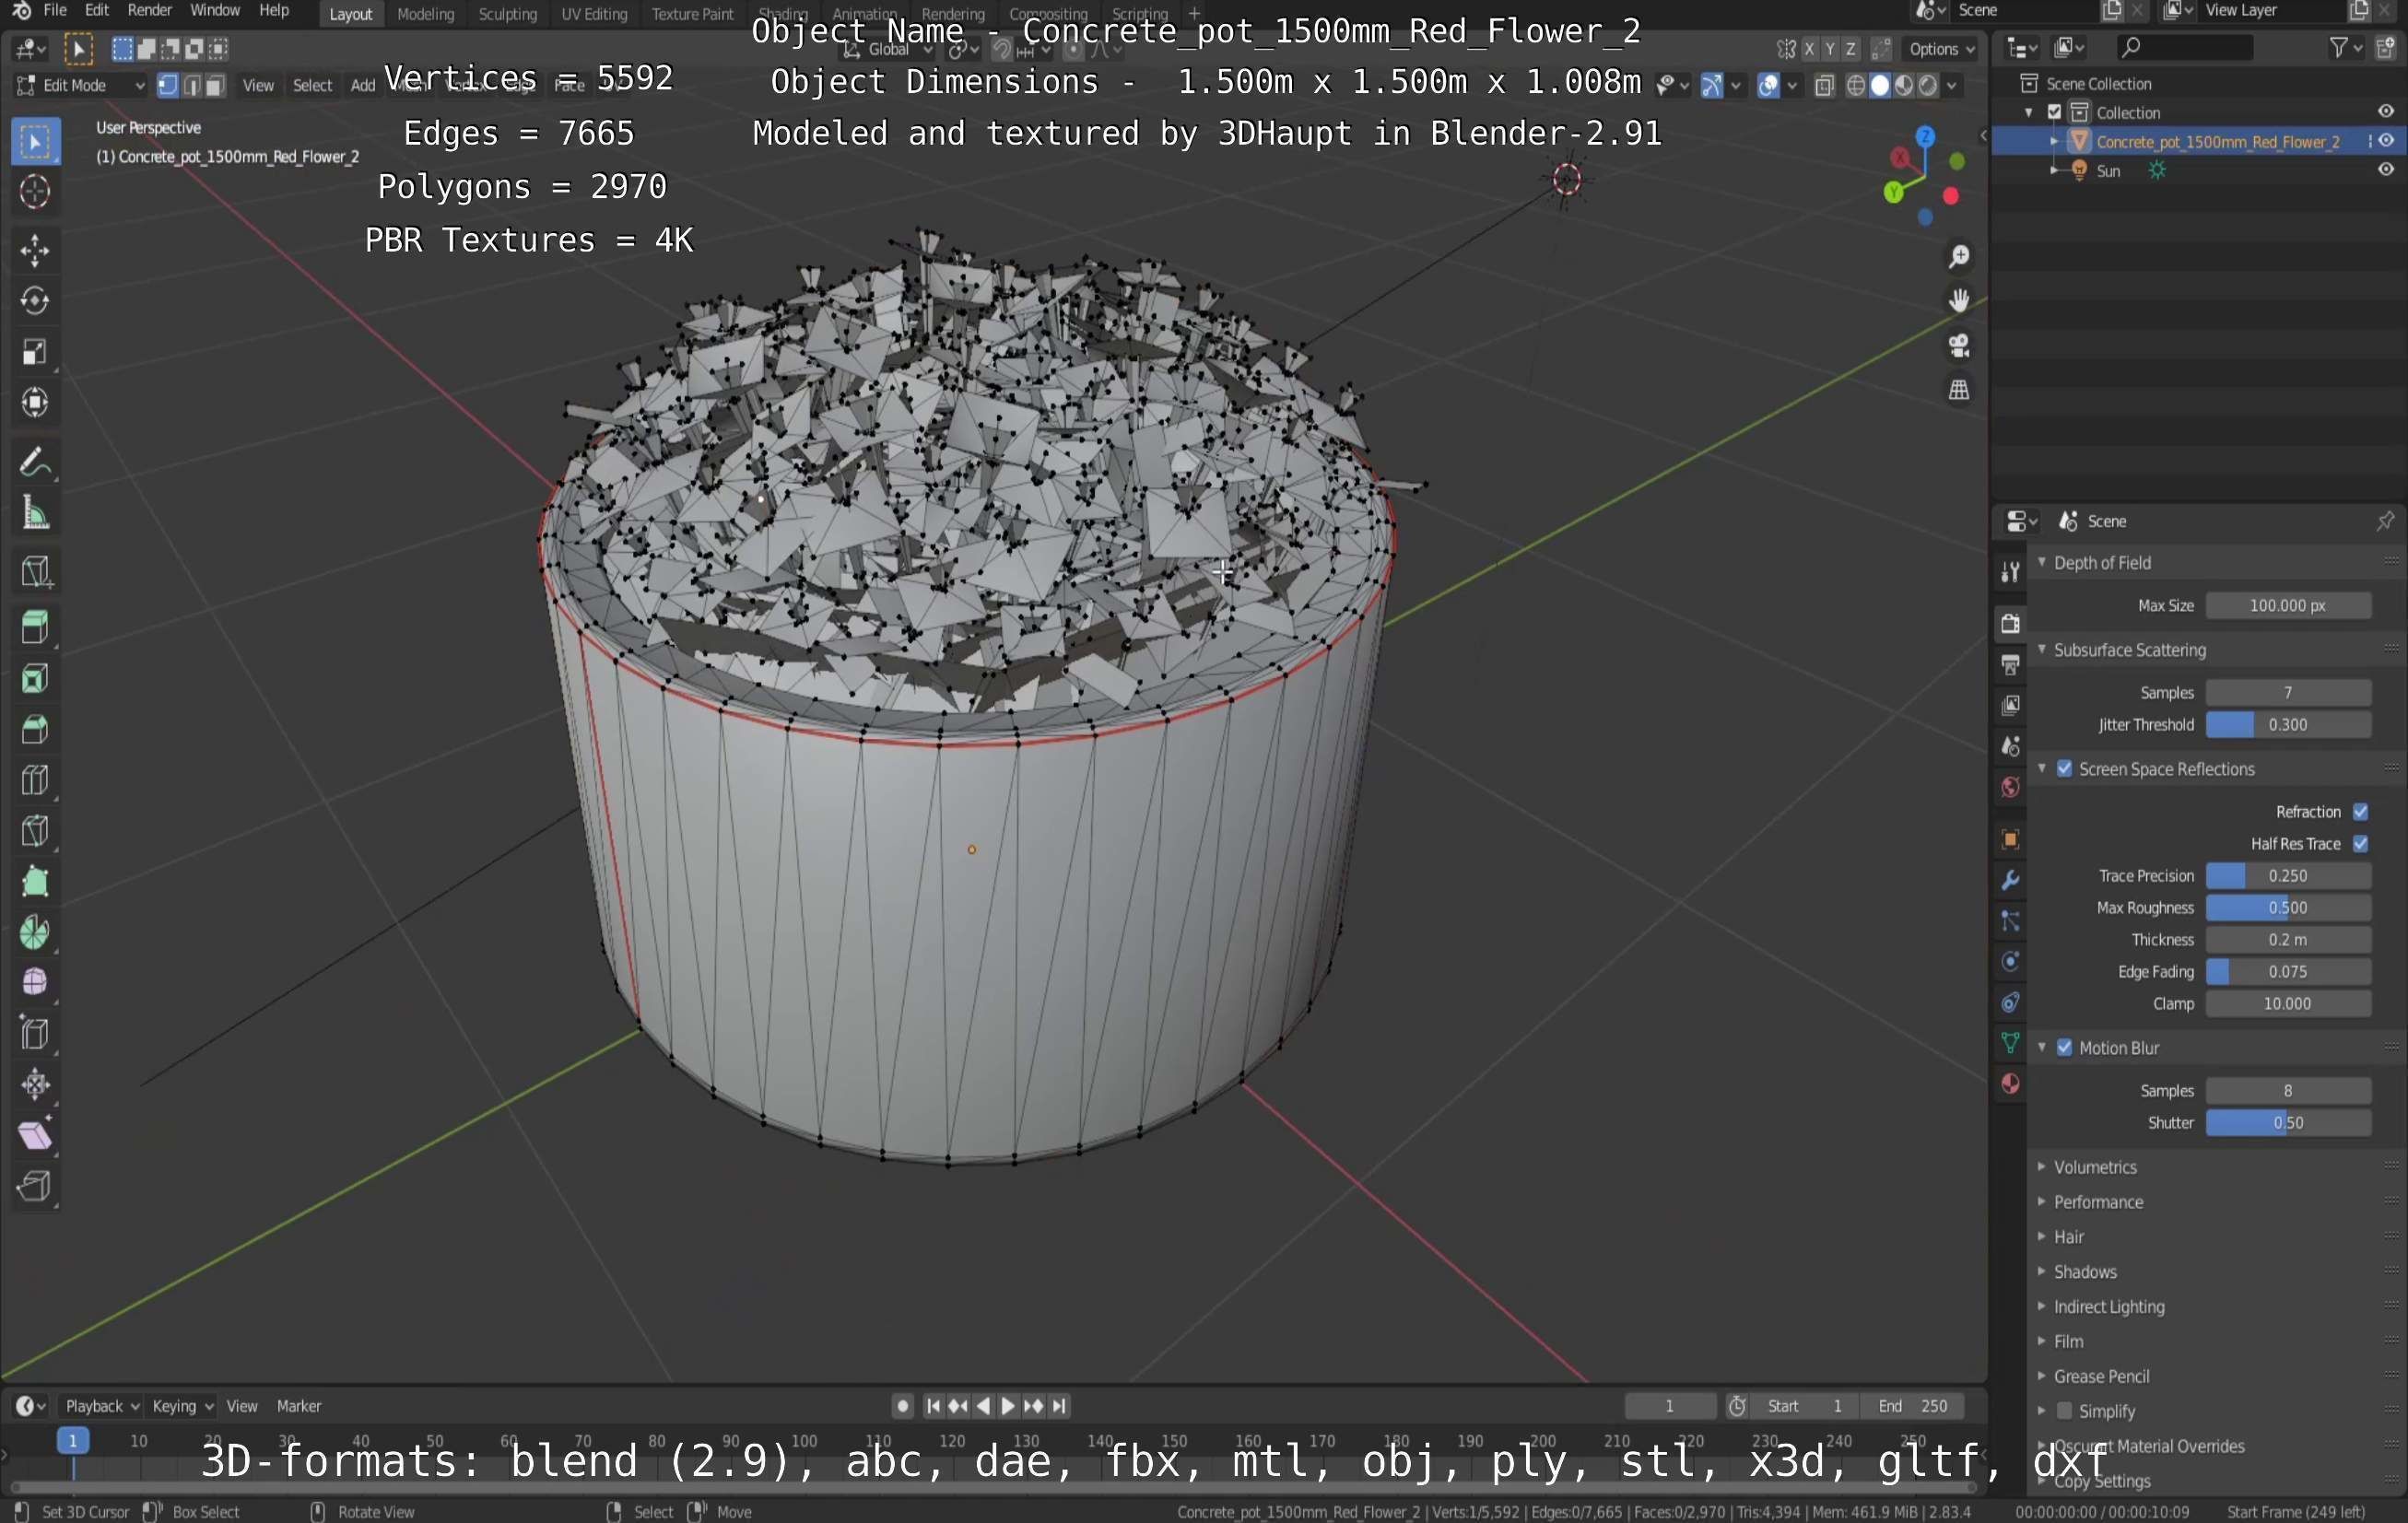Activate the 3D Cursor tool
Screen dimensions: 2408x1523
(x=35, y=191)
